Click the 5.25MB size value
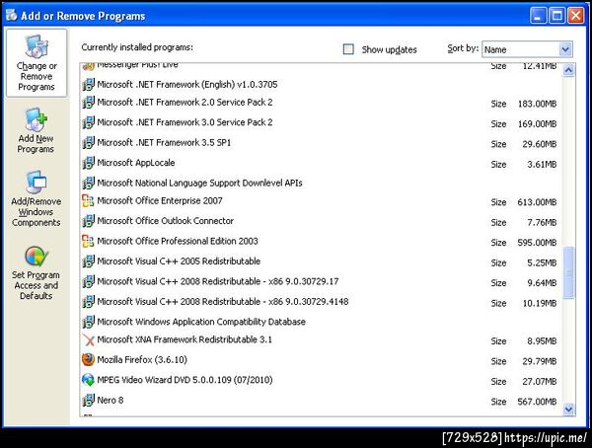 coord(542,262)
